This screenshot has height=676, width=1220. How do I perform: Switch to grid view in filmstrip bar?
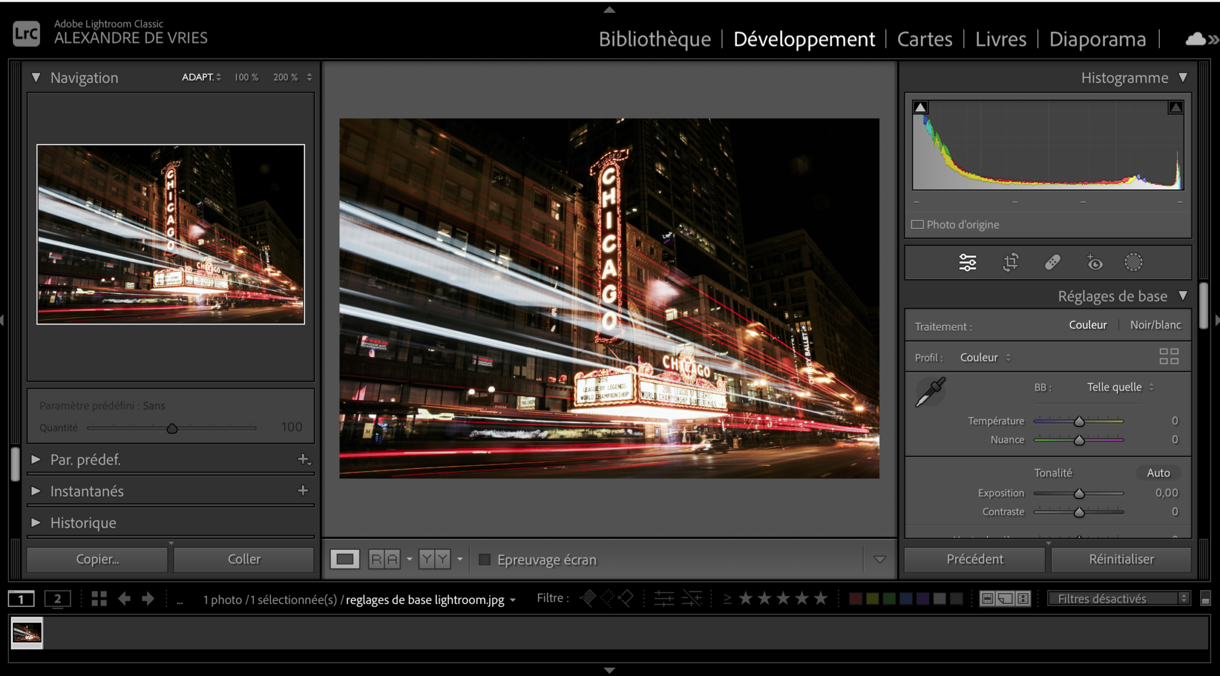[x=99, y=599]
